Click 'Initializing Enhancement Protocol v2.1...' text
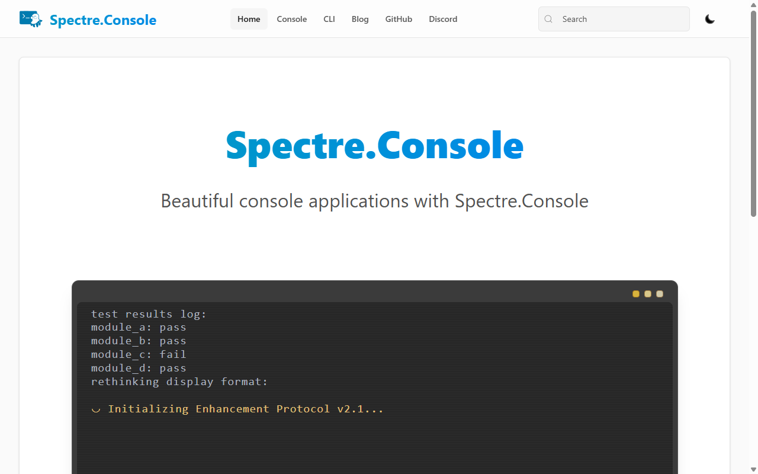Screen dimensions: 758x474 [x=246, y=409]
